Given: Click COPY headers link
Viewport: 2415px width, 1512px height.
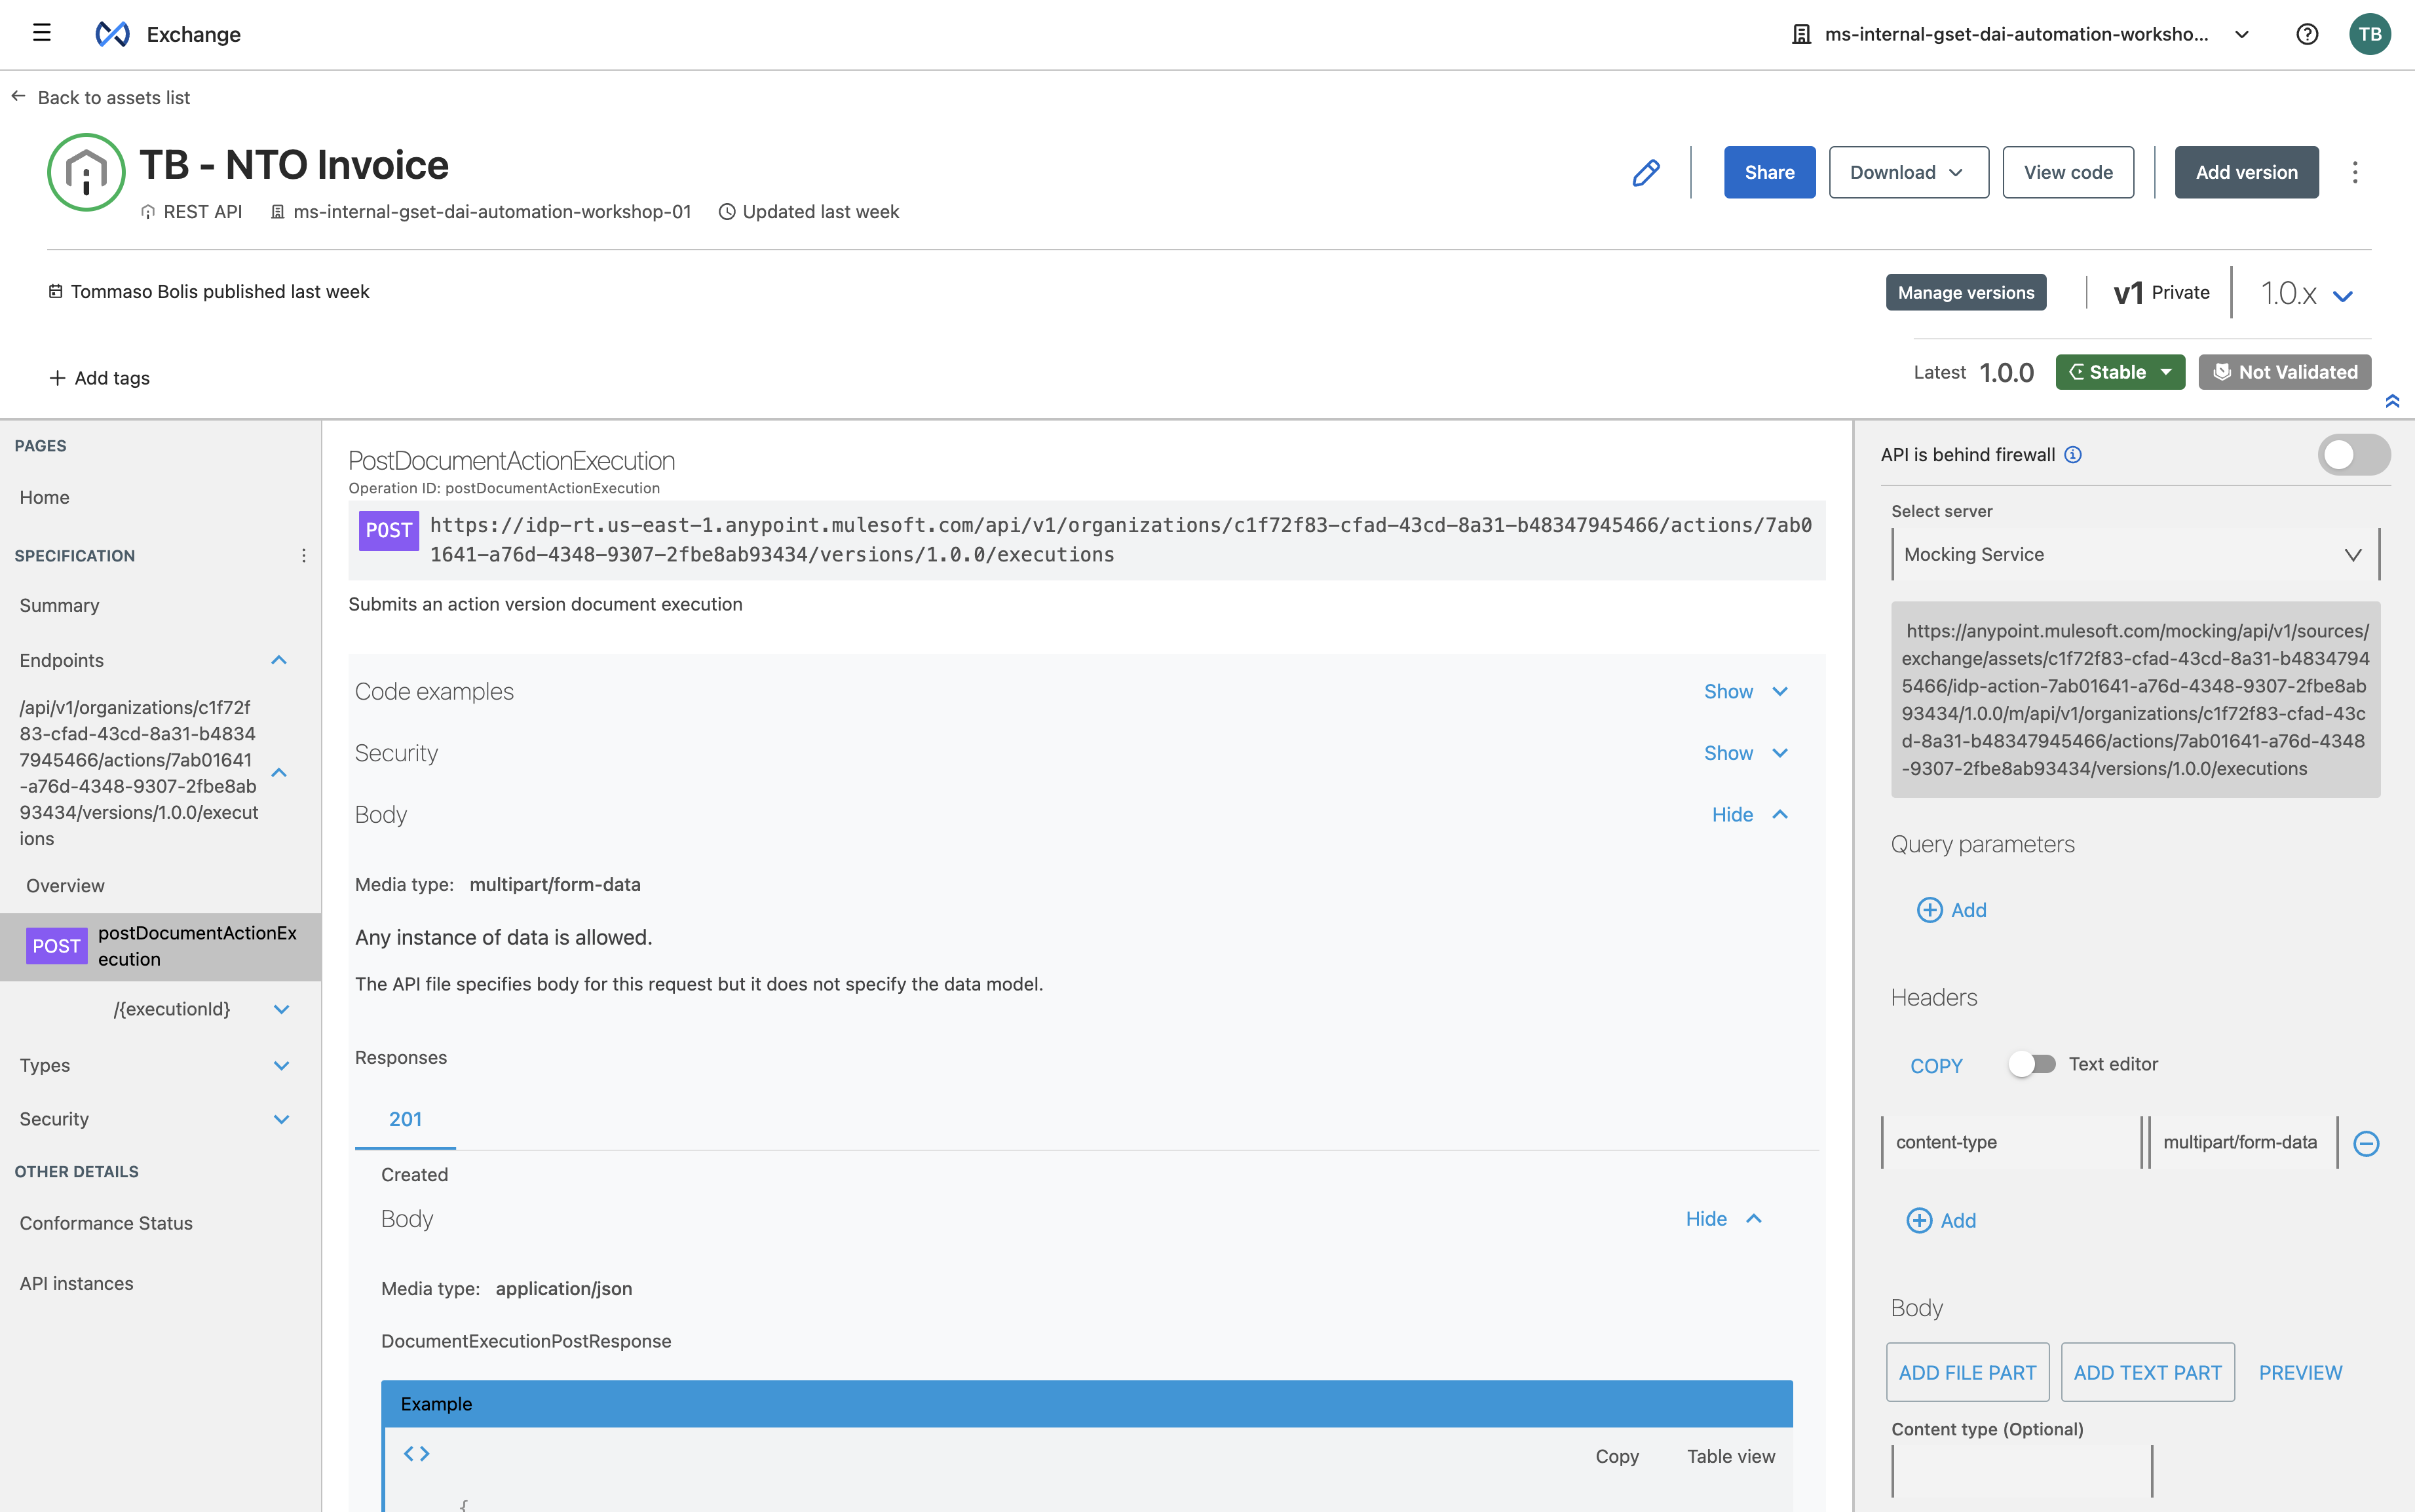Looking at the screenshot, I should (1936, 1066).
